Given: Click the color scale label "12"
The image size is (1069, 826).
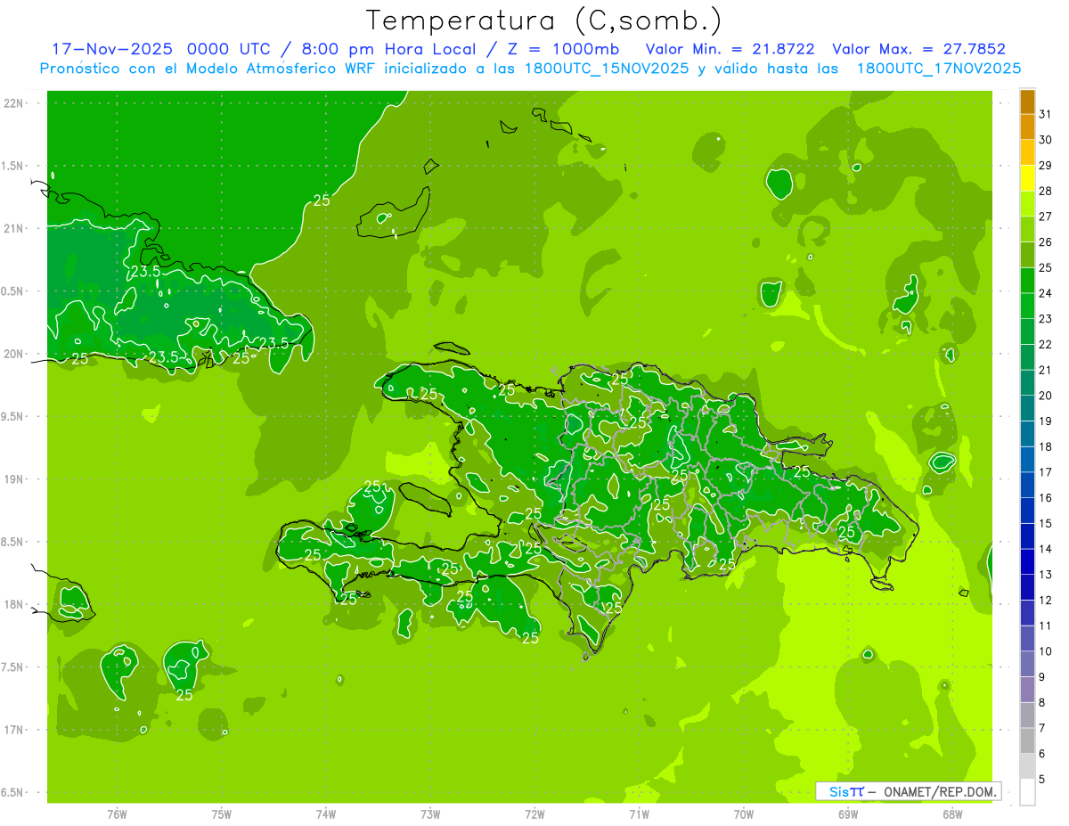Looking at the screenshot, I should click(1046, 600).
